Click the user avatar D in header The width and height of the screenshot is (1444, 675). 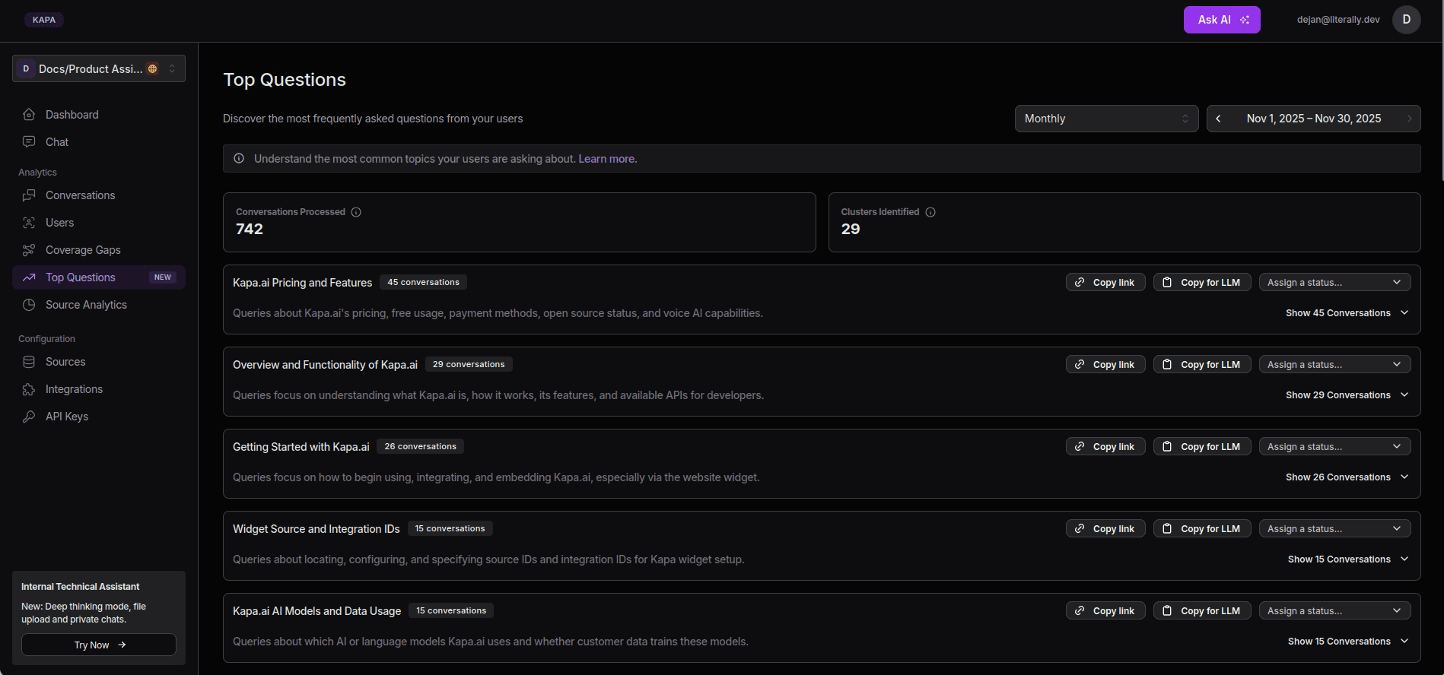tap(1407, 20)
